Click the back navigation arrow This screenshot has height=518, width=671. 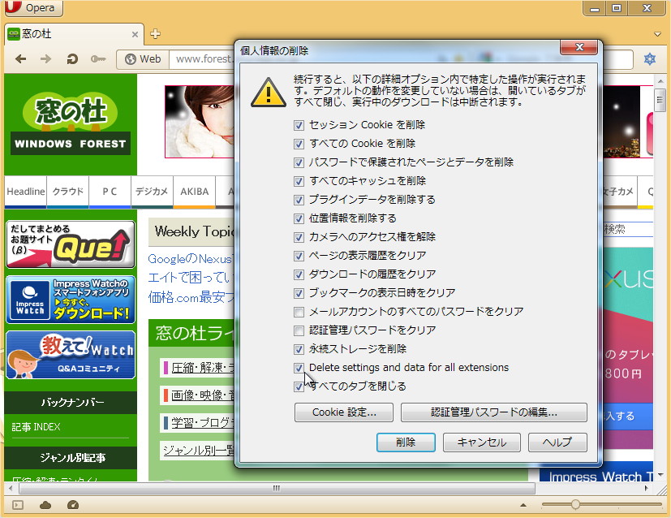[22, 58]
